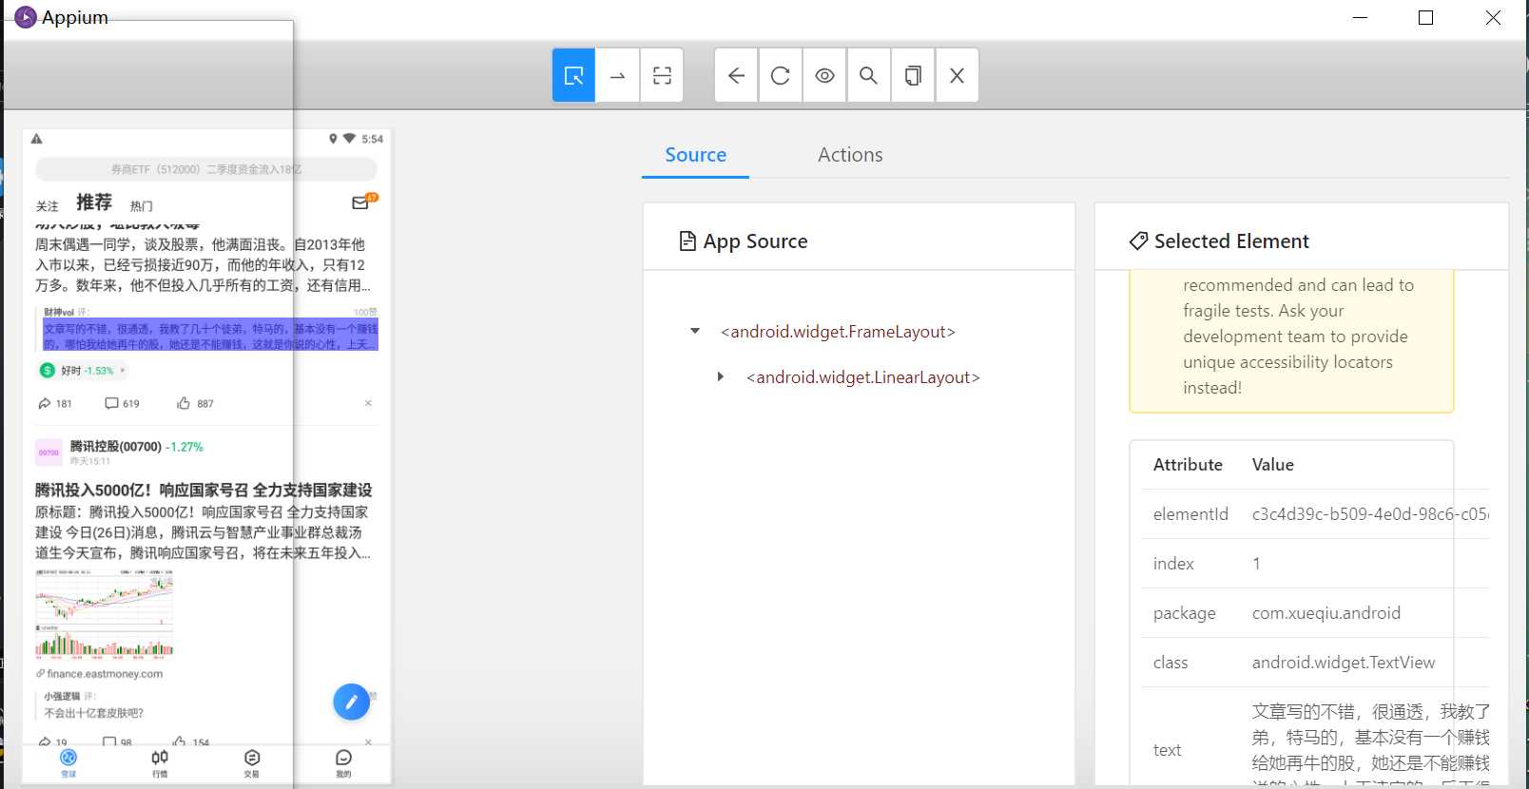Tap the 推荐 tab in the phone screen
1529x789 pixels.
tap(94, 202)
